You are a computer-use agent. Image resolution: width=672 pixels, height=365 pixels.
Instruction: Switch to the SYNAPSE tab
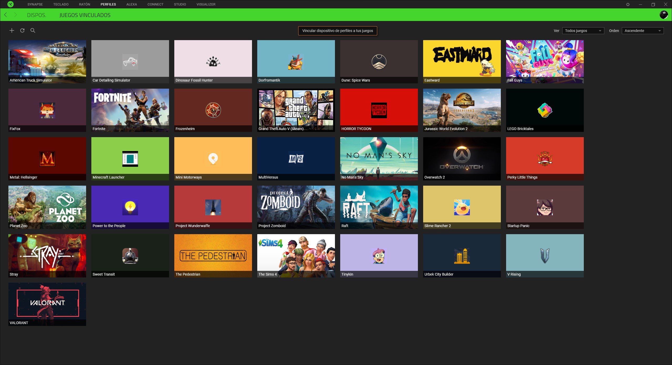[35, 4]
